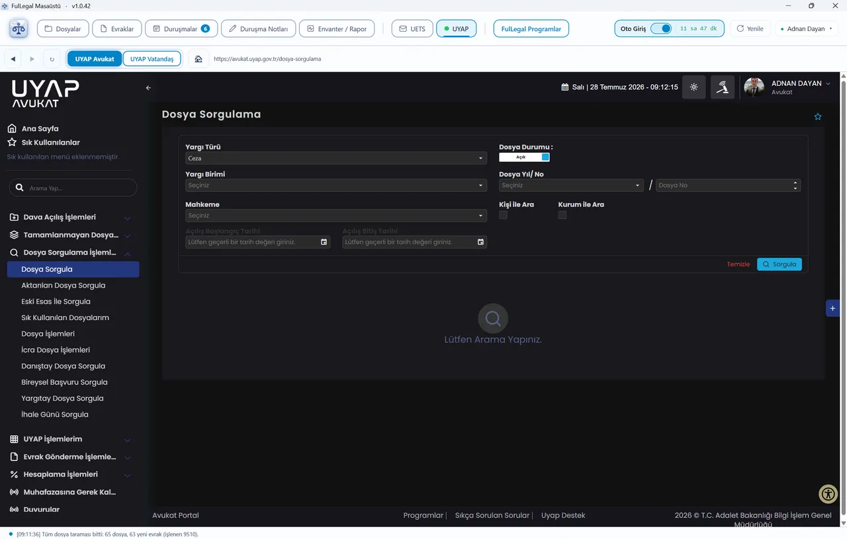Click the home icon beside the URL
Image resolution: width=847 pixels, height=539 pixels.
coord(198,59)
